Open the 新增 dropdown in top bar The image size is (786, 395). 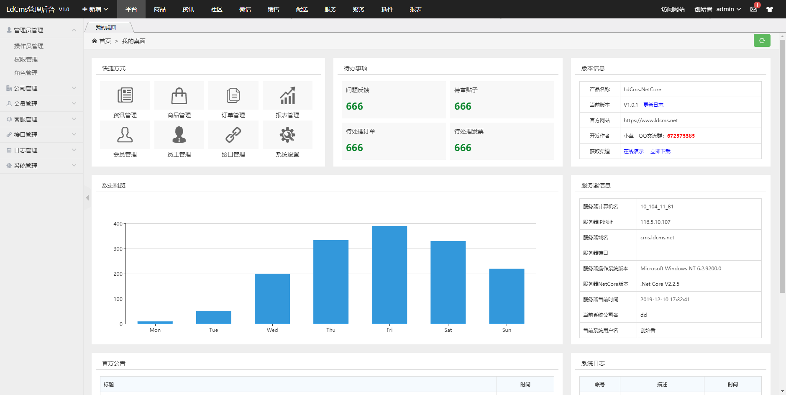[95, 9]
